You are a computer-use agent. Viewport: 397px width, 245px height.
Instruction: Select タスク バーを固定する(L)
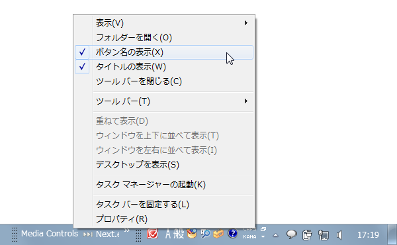[164, 204]
